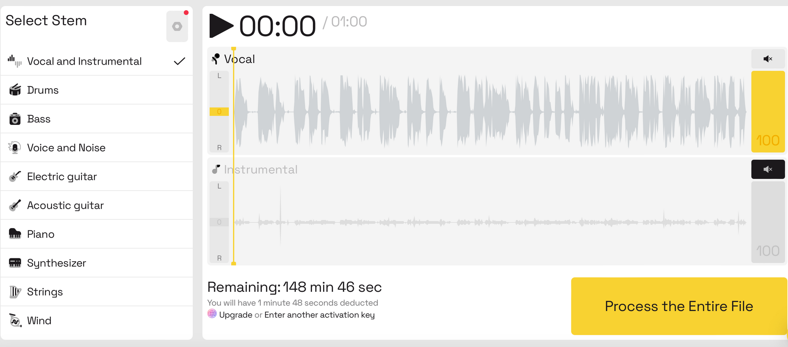
Task: Click the Bass speaker icon
Action: tap(15, 119)
